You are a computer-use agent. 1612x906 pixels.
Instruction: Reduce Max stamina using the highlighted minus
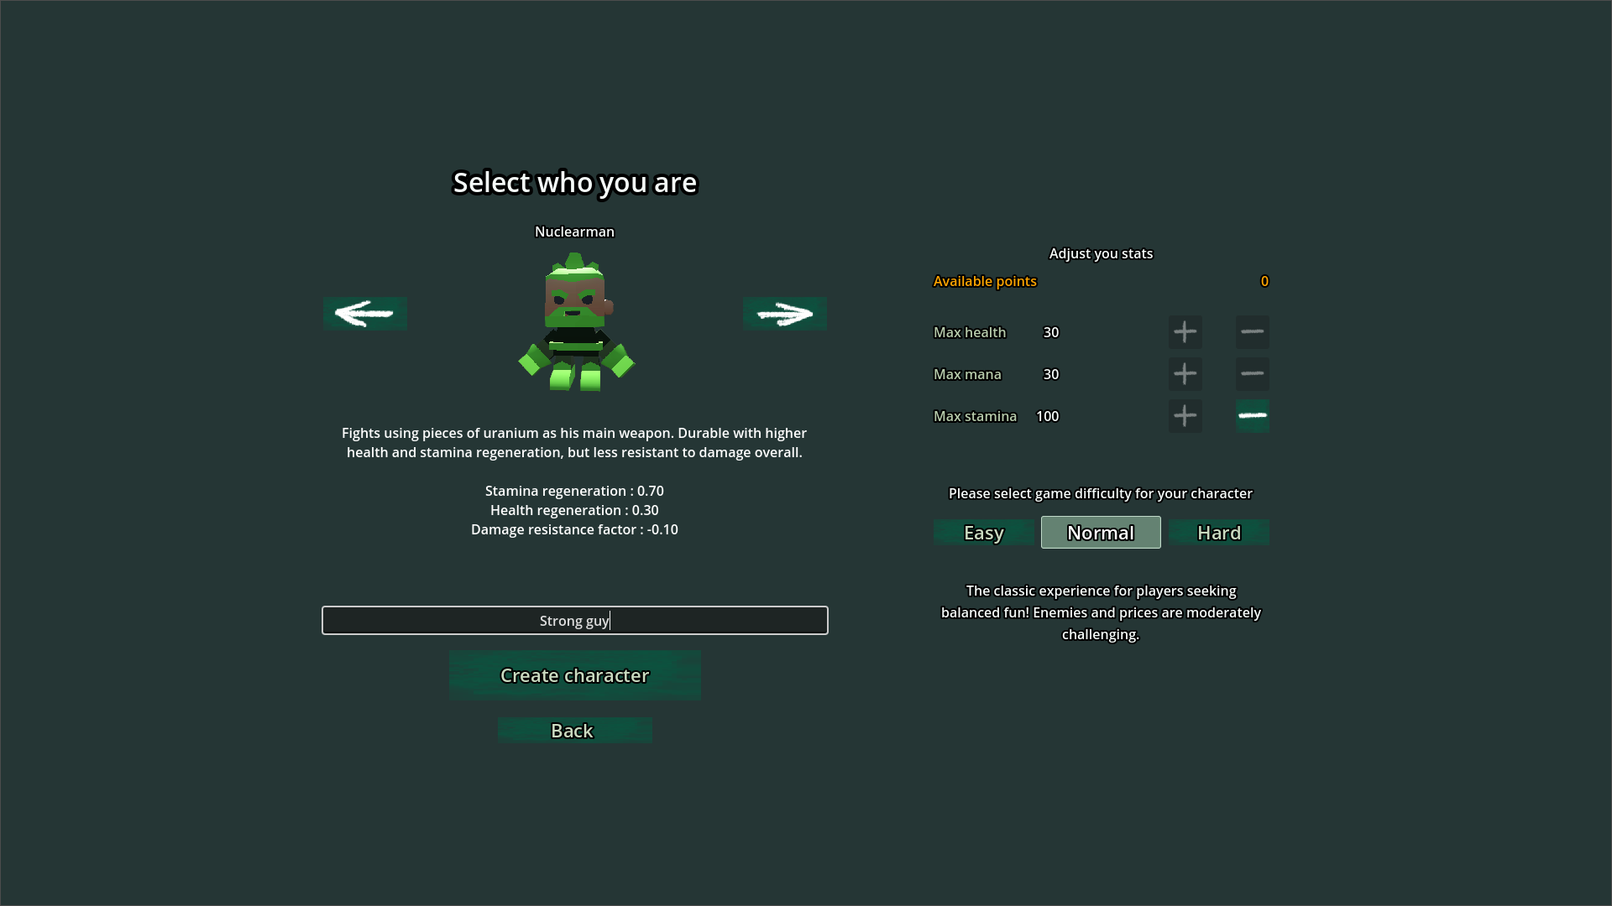(x=1252, y=416)
